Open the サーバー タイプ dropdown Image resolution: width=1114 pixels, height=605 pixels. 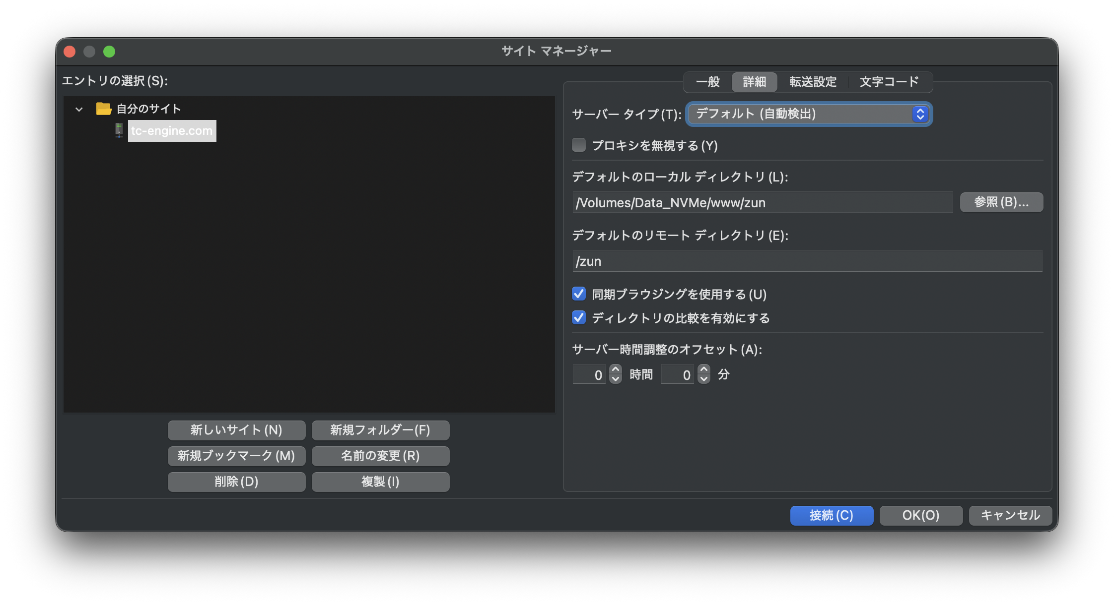(808, 114)
